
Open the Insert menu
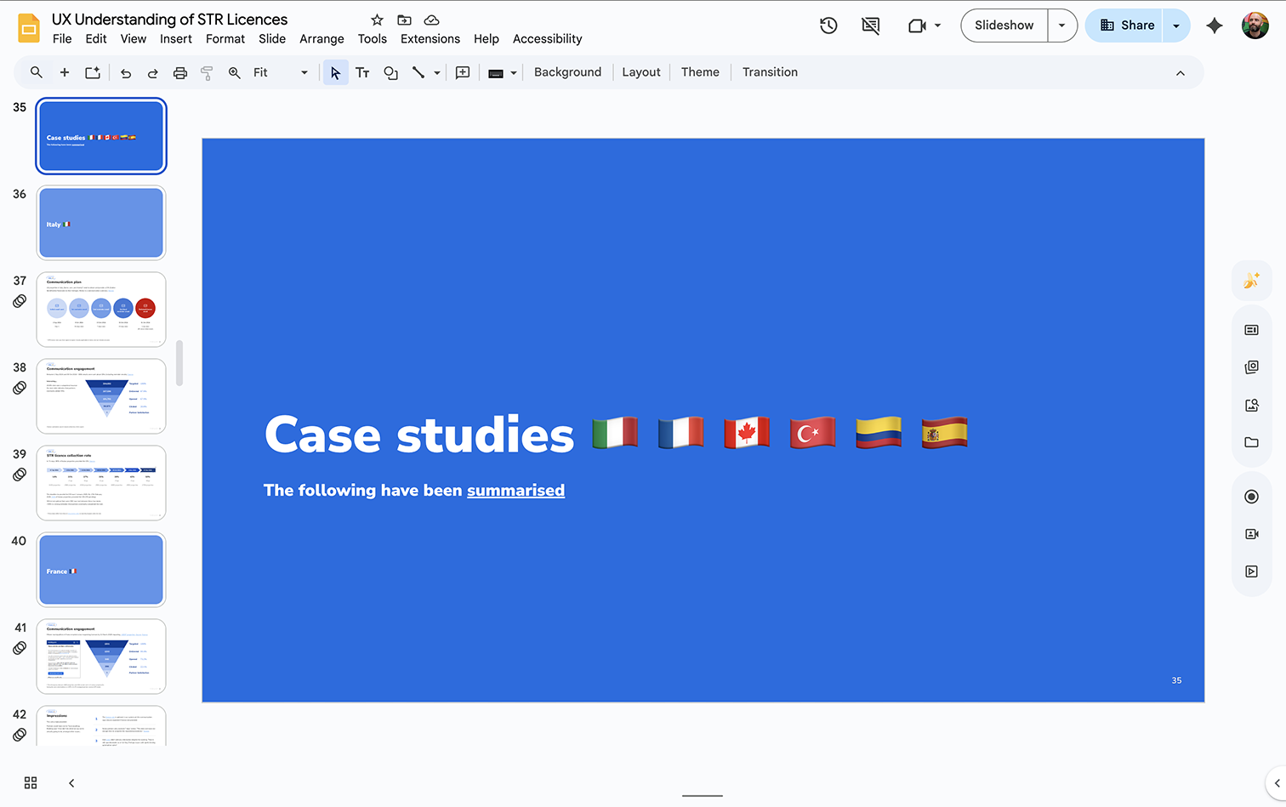coord(176,38)
